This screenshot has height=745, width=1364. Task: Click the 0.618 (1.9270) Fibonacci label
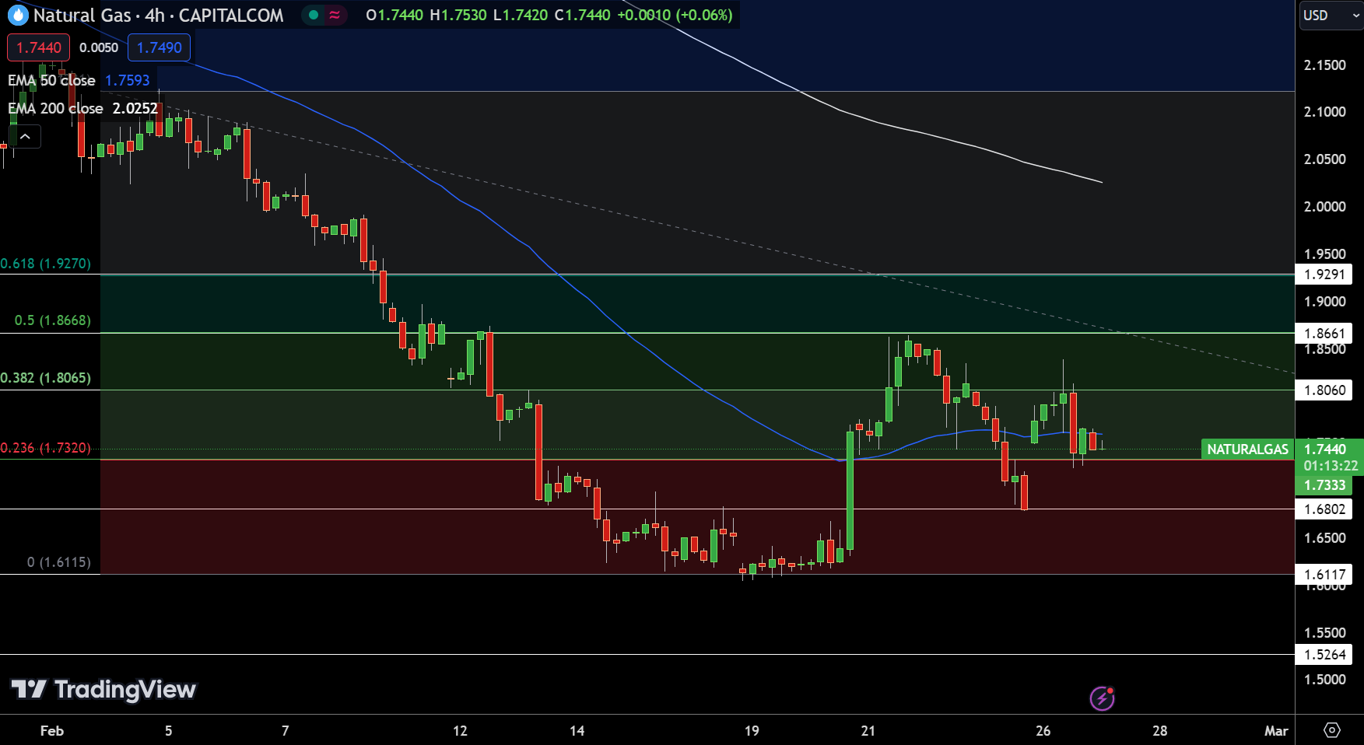pyautogui.click(x=46, y=264)
